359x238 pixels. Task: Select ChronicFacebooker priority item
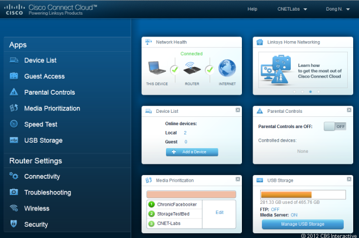[x=174, y=205]
